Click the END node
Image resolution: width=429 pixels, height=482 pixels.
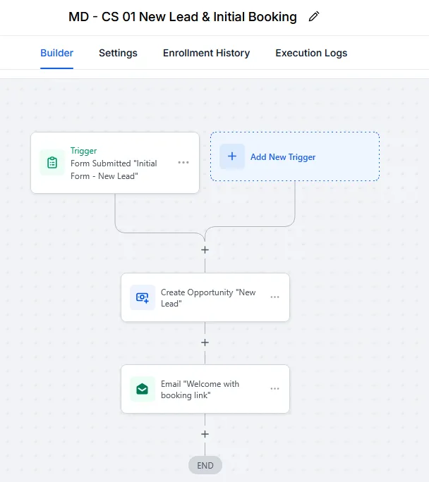click(205, 465)
